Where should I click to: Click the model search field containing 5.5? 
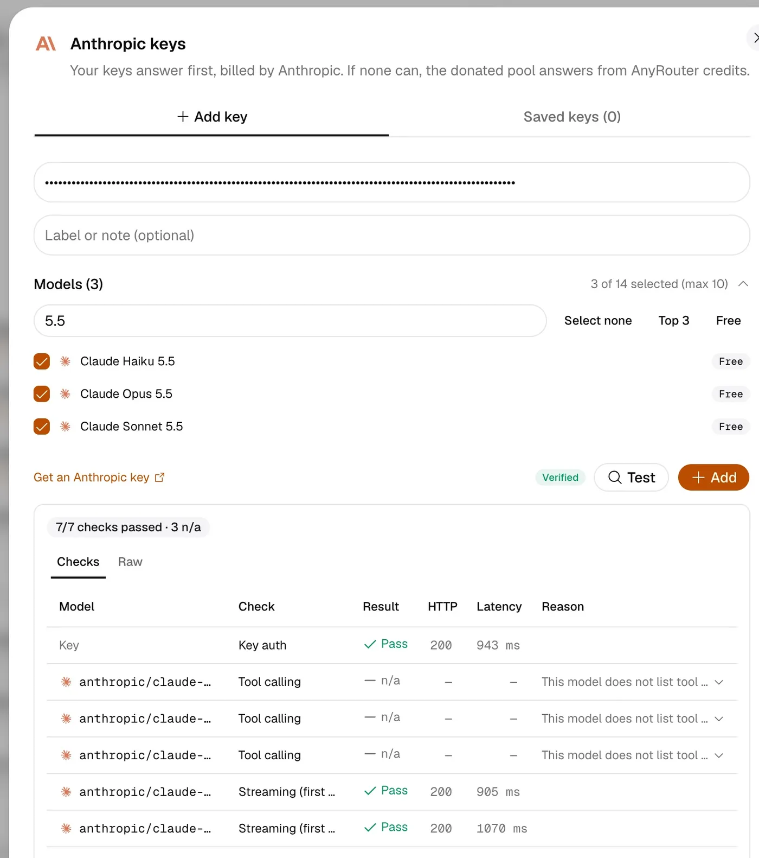tap(290, 321)
